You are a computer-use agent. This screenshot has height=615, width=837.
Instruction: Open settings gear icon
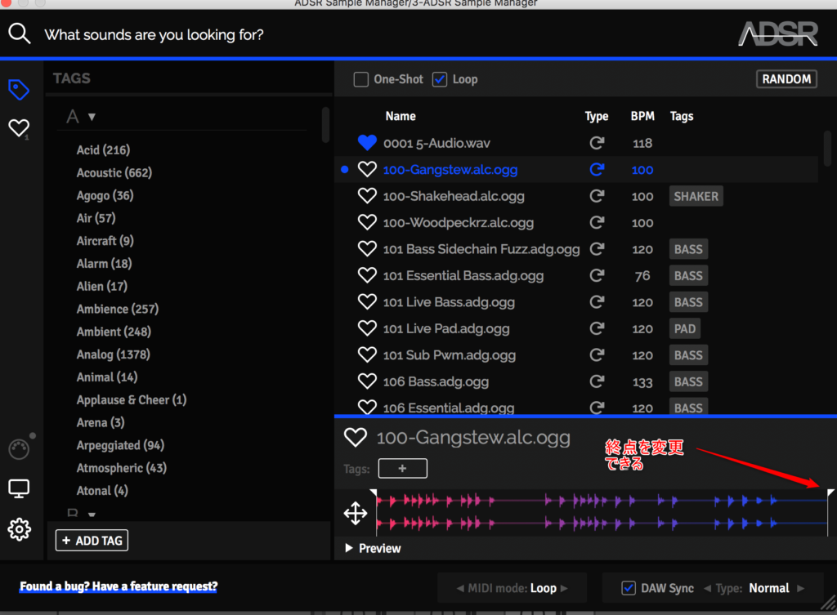(19, 529)
